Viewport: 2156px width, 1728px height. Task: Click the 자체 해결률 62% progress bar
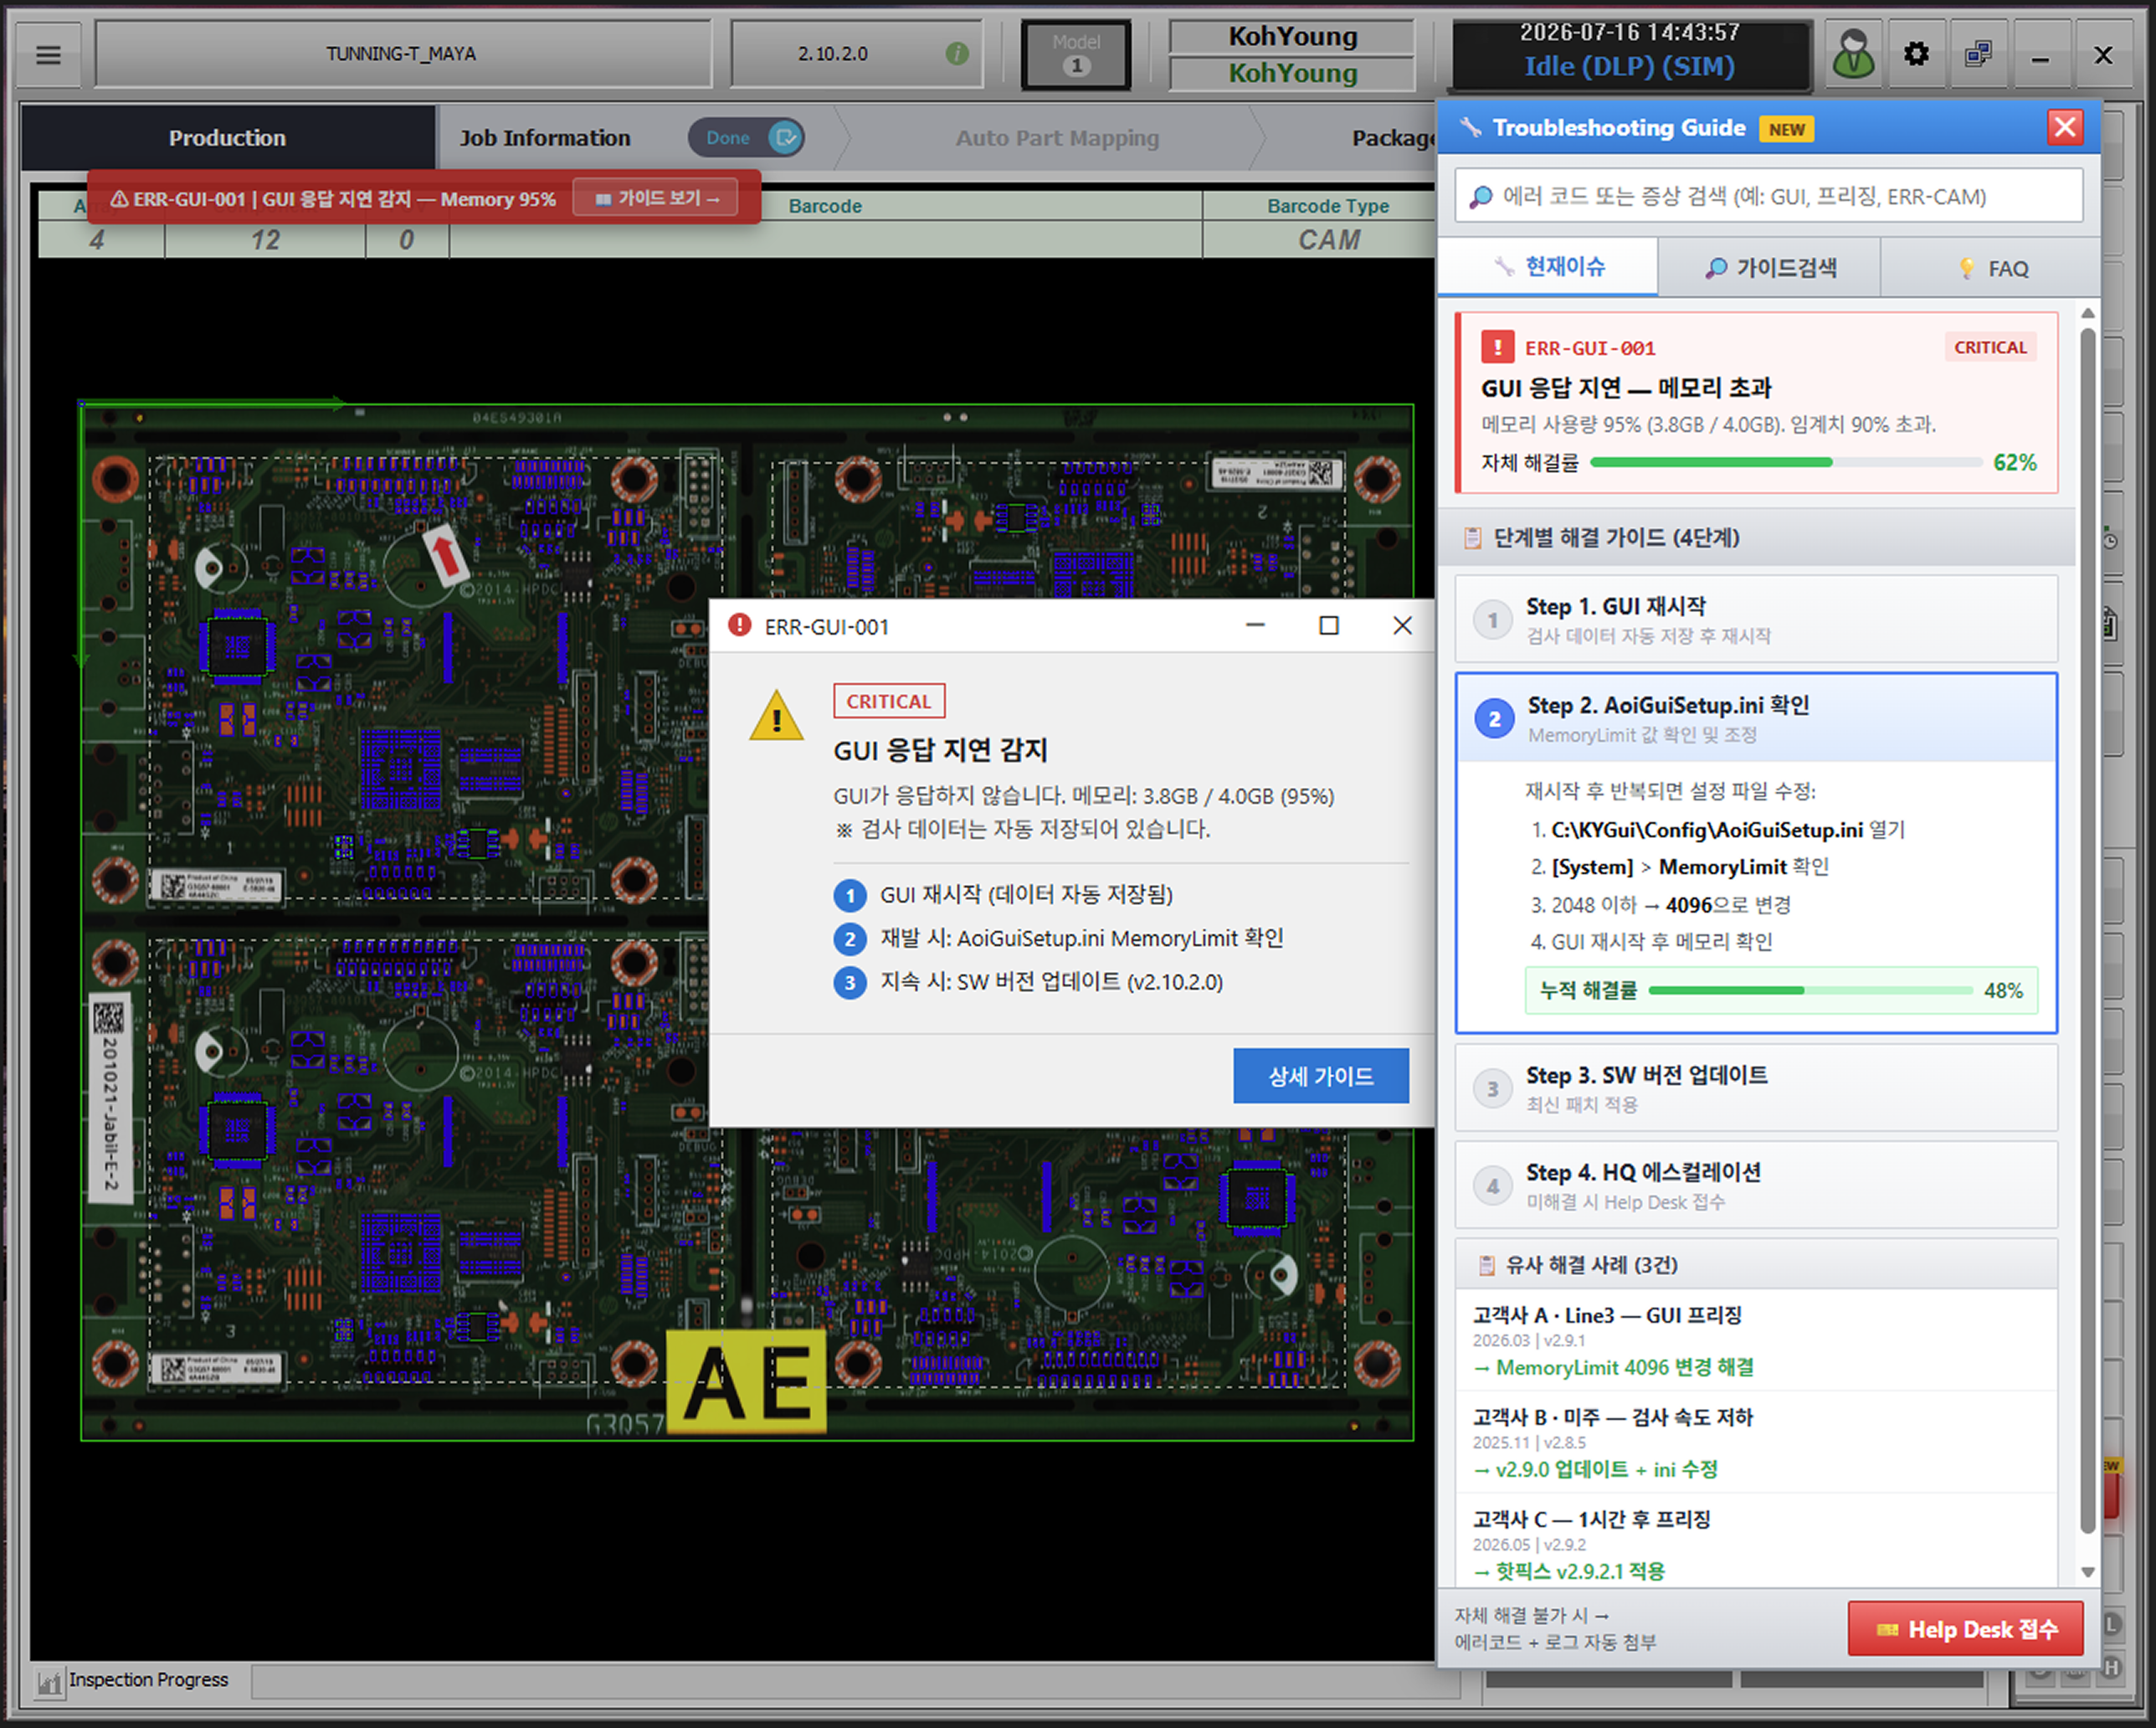tap(1786, 462)
